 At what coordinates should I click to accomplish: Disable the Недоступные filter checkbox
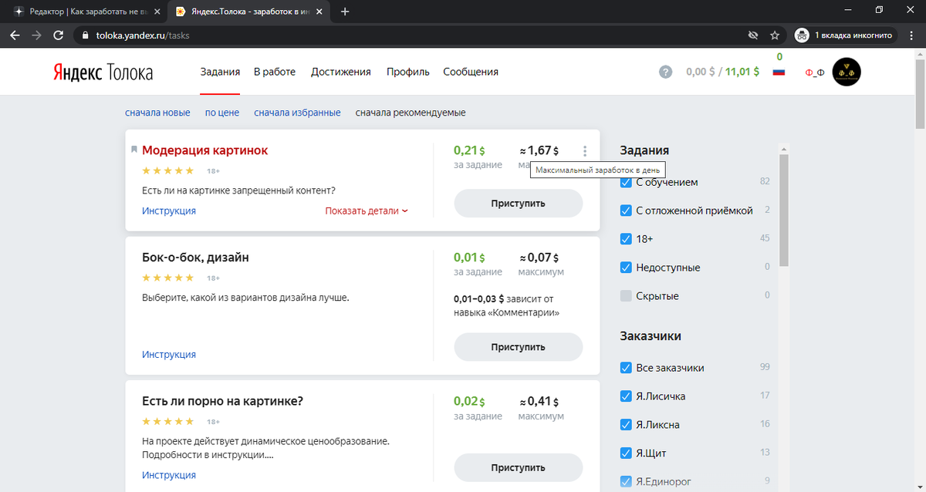point(626,268)
